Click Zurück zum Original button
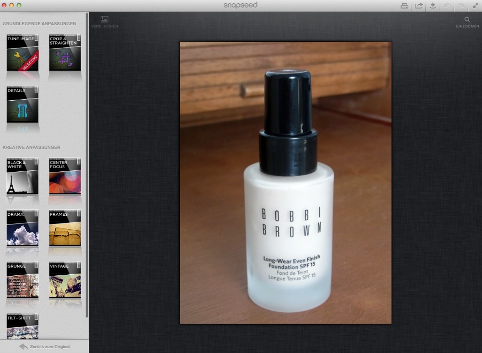Viewport: 482px width, 353px height. pyautogui.click(x=44, y=347)
